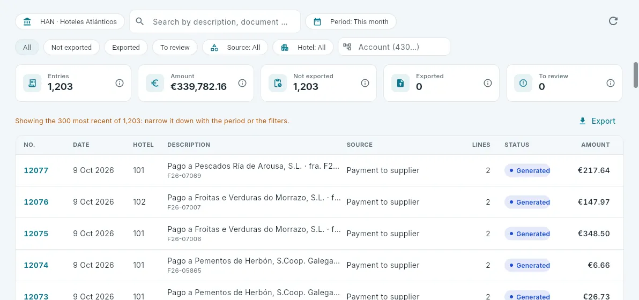Click the alert icon on To review card
The width and height of the screenshot is (639, 300).
[523, 83]
